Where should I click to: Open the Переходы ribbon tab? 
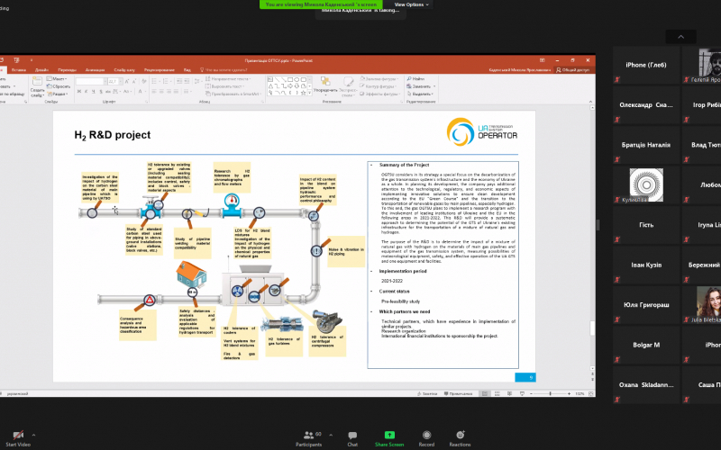coord(67,70)
